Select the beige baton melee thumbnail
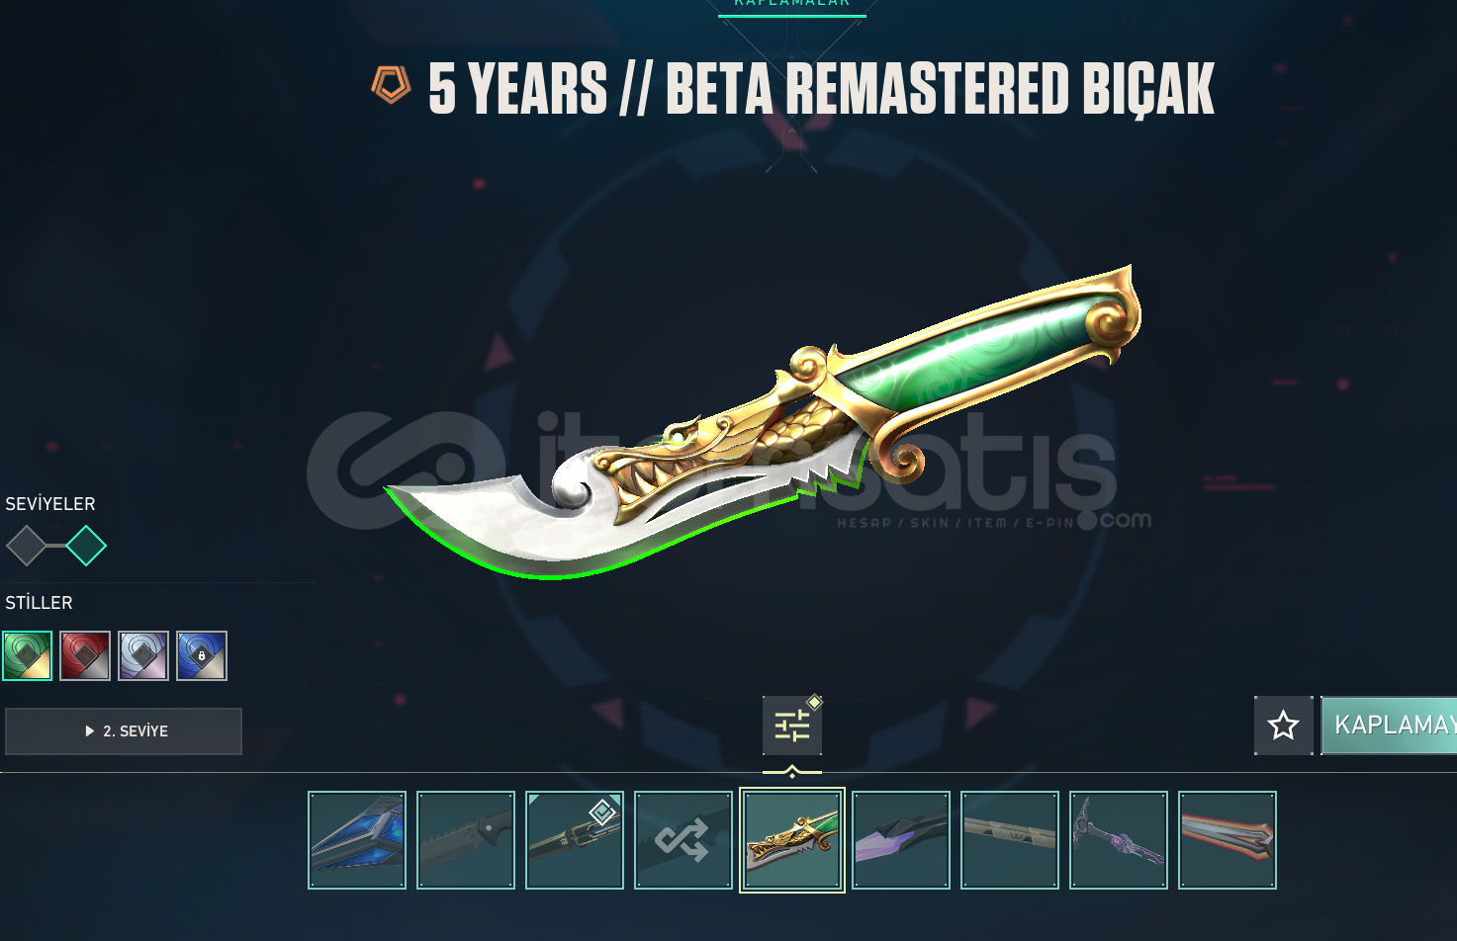This screenshot has width=1457, height=941. coord(1010,840)
